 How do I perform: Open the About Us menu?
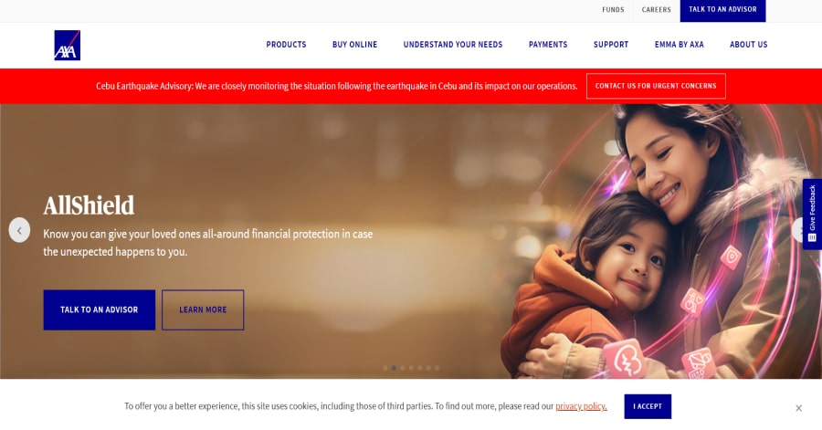749,45
